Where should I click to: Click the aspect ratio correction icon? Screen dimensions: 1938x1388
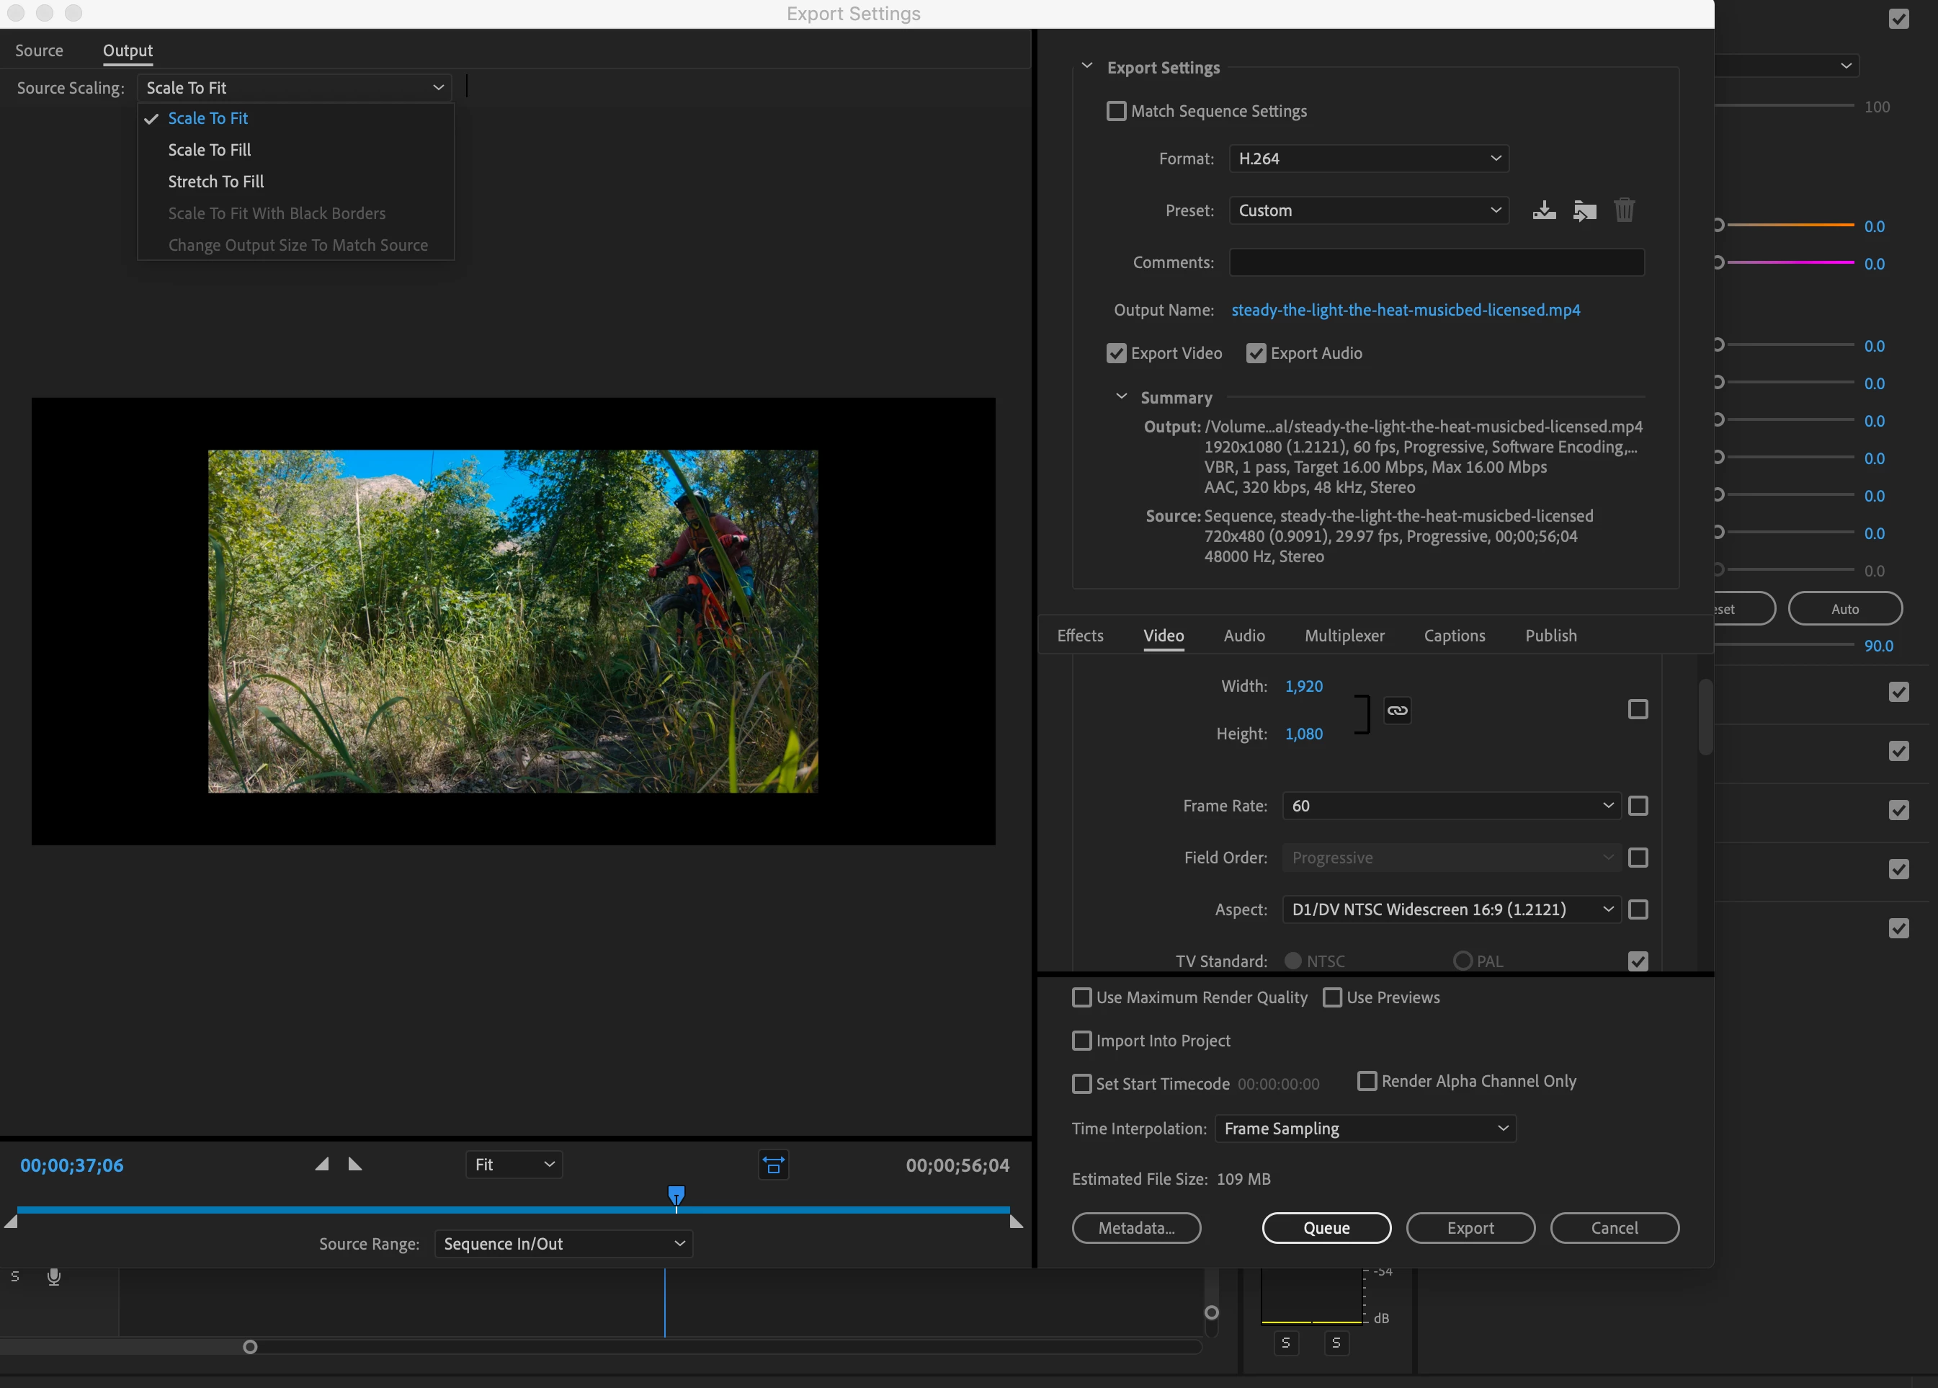773,1165
